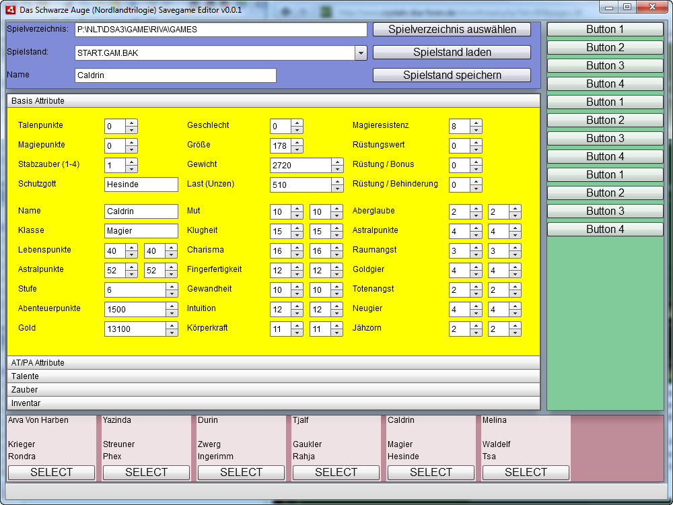This screenshot has height=505, width=673.
Task: Click the Name field below Spielstand
Action: click(x=176, y=75)
